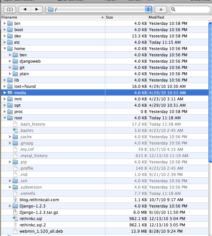Go back with the left arrow button
Image resolution: width=212 pixels, height=236 pixels.
click(x=25, y=9)
